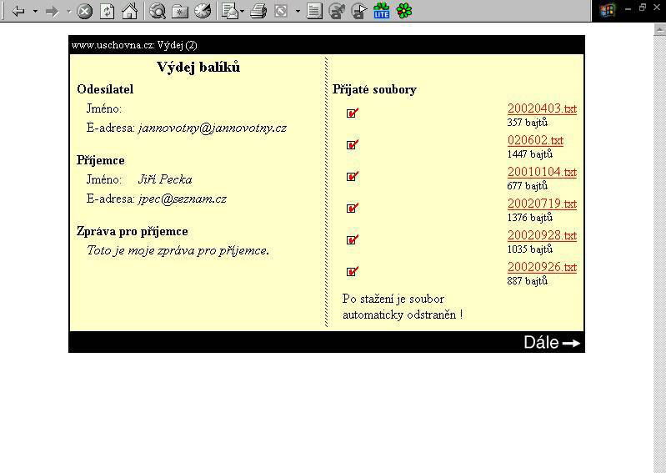Viewport: 666px width, 473px height.
Task: Toggle the checkbox beside 20020926.txt
Action: pos(352,271)
